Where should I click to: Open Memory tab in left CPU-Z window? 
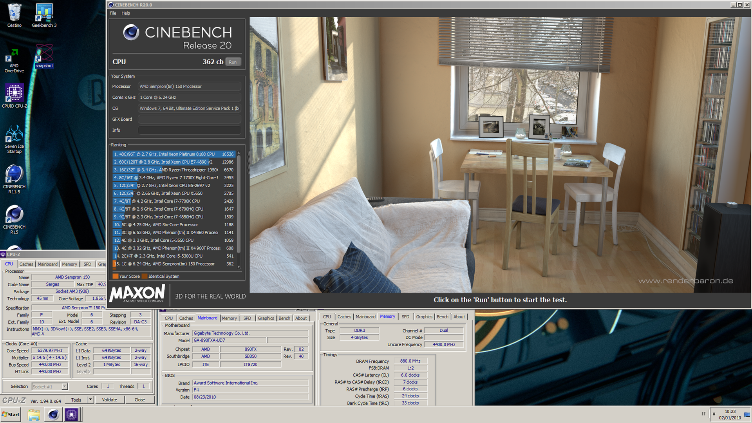point(69,264)
